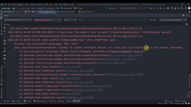
Task: Click the Down the stack trace arrow
Action: (x=5, y=37)
